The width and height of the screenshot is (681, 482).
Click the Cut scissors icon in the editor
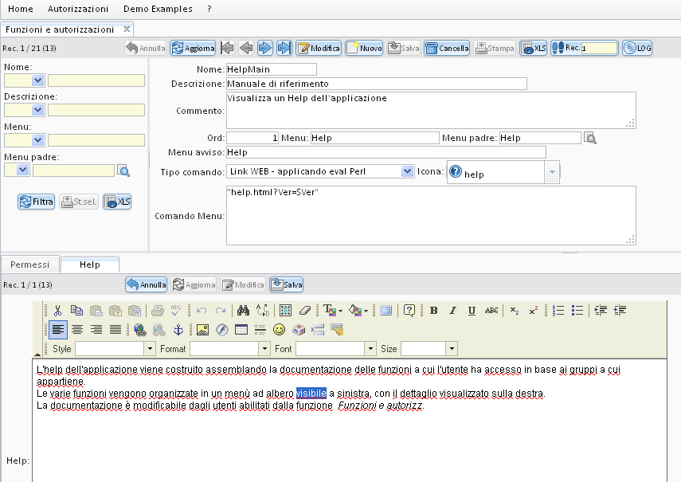click(57, 311)
